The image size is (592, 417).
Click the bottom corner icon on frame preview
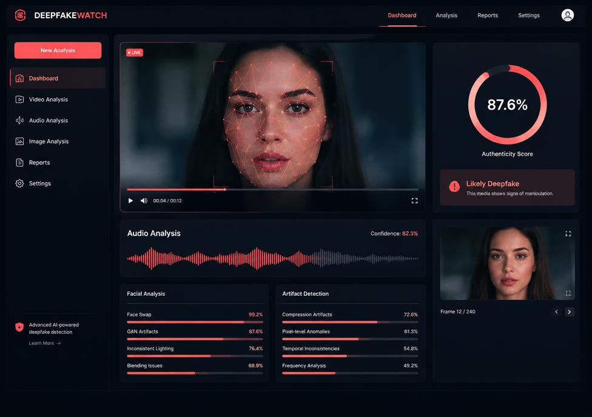pos(568,293)
